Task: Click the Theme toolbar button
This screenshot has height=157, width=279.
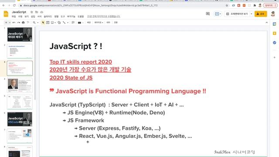Action: (108, 23)
